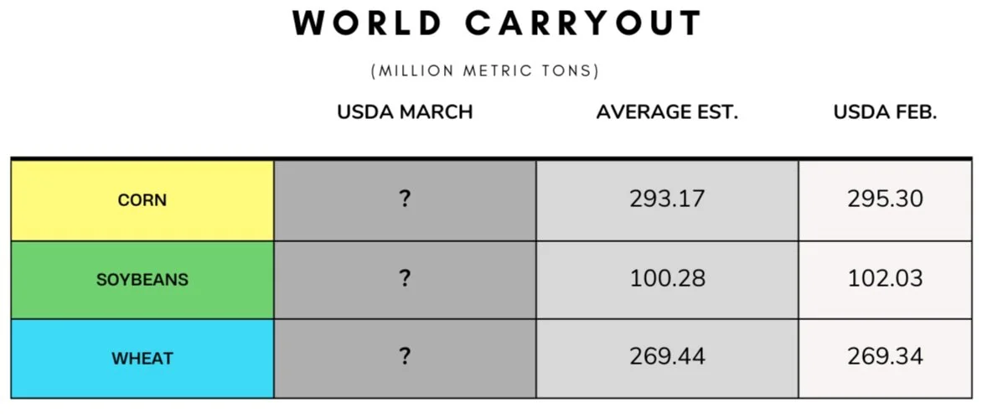Click wheat USDA Feb value 269.34

[885, 357]
